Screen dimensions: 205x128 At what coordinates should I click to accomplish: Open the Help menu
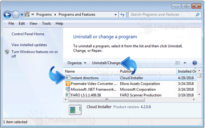59,24
